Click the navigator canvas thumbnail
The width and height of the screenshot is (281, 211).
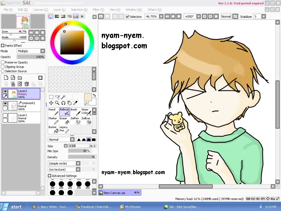coord(23,22)
